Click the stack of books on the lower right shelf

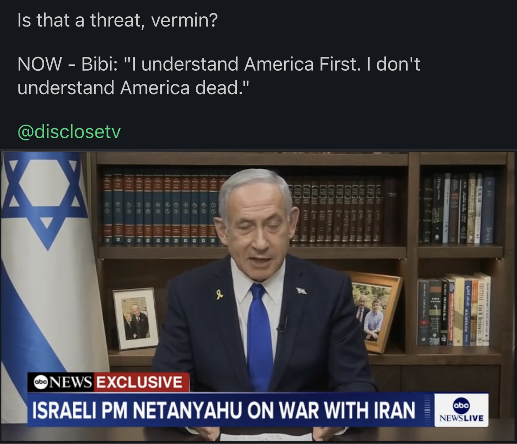(454, 310)
